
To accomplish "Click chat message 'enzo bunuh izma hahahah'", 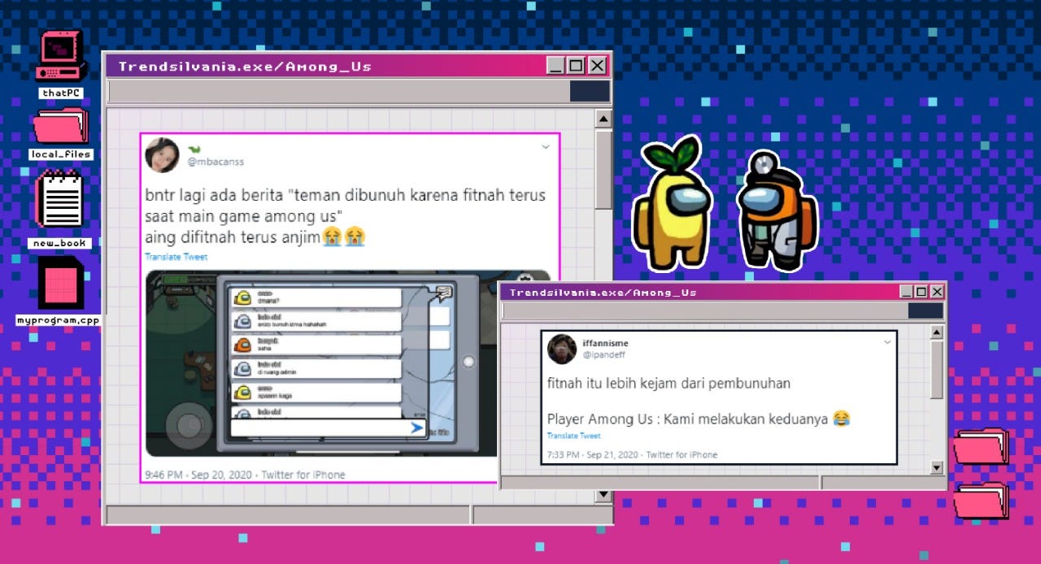I will point(292,324).
